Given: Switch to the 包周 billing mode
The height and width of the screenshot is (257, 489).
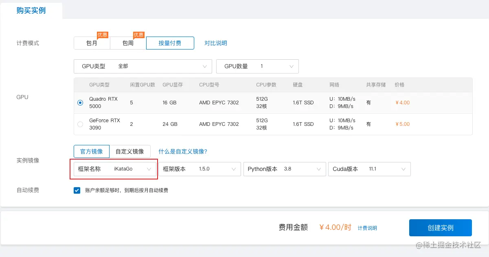Looking at the screenshot, I should (x=127, y=43).
